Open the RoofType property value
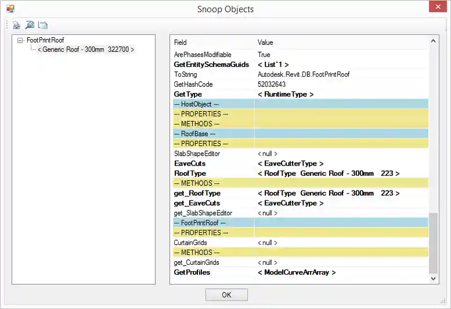 click(328, 174)
